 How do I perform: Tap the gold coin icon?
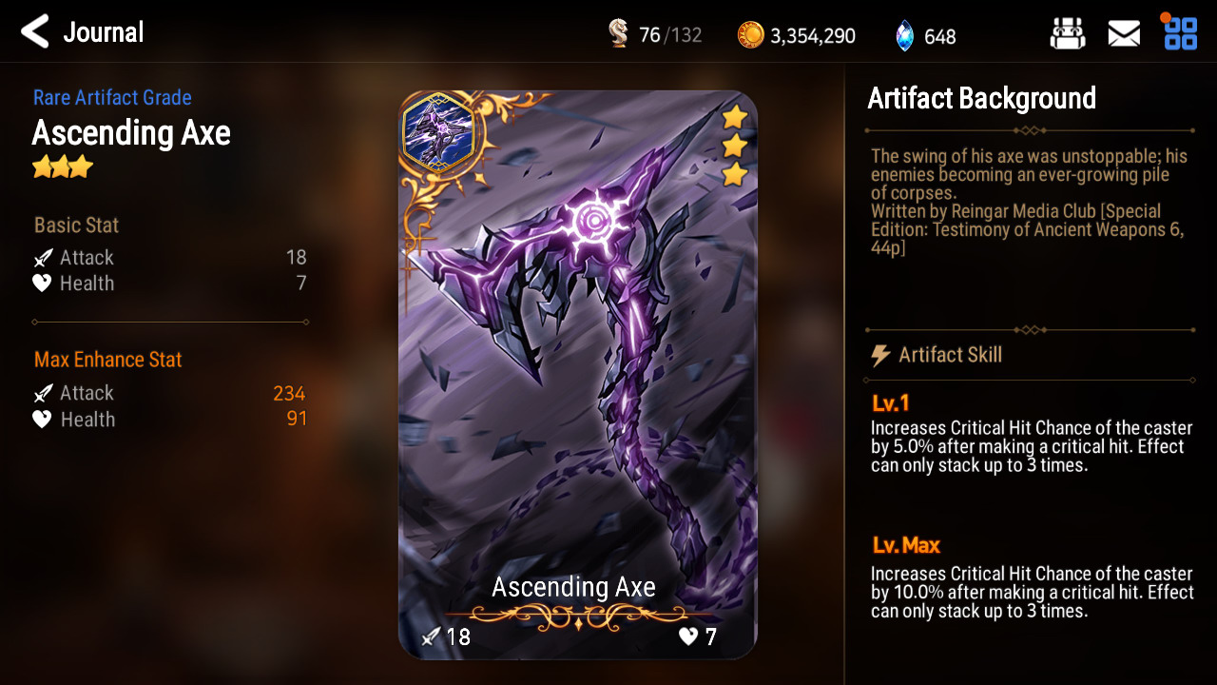pyautogui.click(x=751, y=36)
